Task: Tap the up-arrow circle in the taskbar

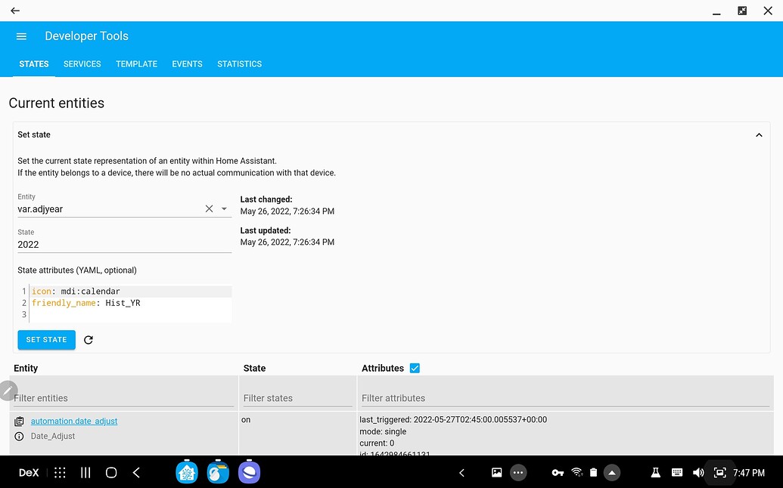Action: (x=612, y=472)
